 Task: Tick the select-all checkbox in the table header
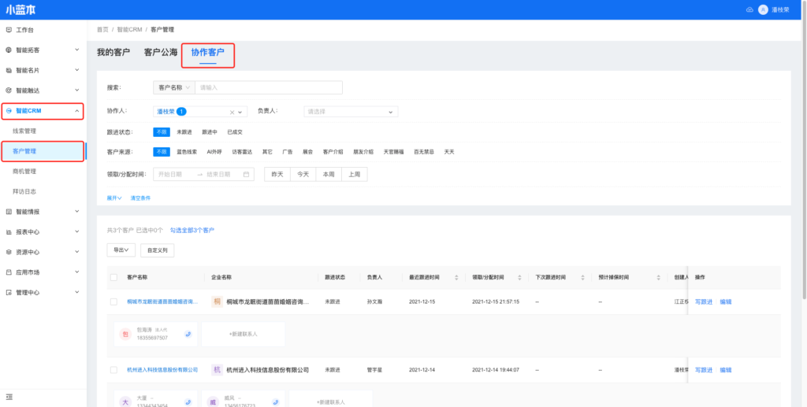(x=113, y=277)
